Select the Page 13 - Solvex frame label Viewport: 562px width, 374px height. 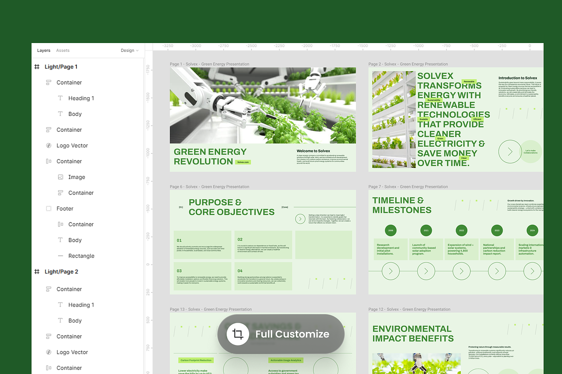(211, 309)
